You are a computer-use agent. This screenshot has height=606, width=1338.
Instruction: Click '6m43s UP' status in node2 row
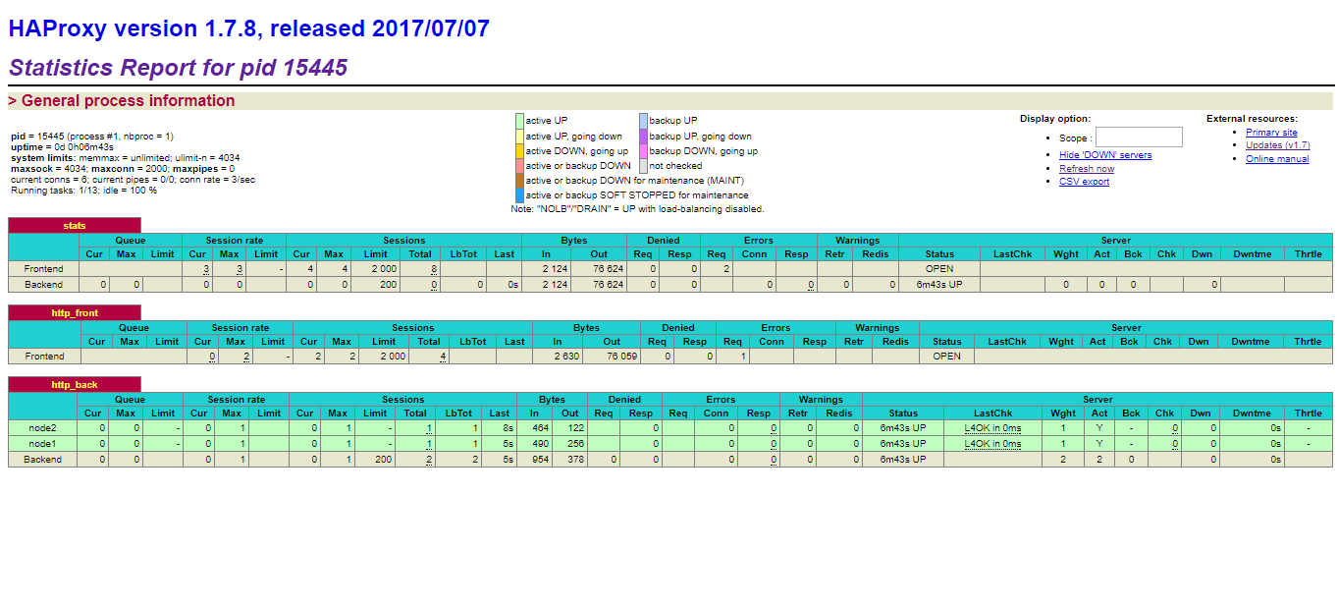click(x=903, y=428)
